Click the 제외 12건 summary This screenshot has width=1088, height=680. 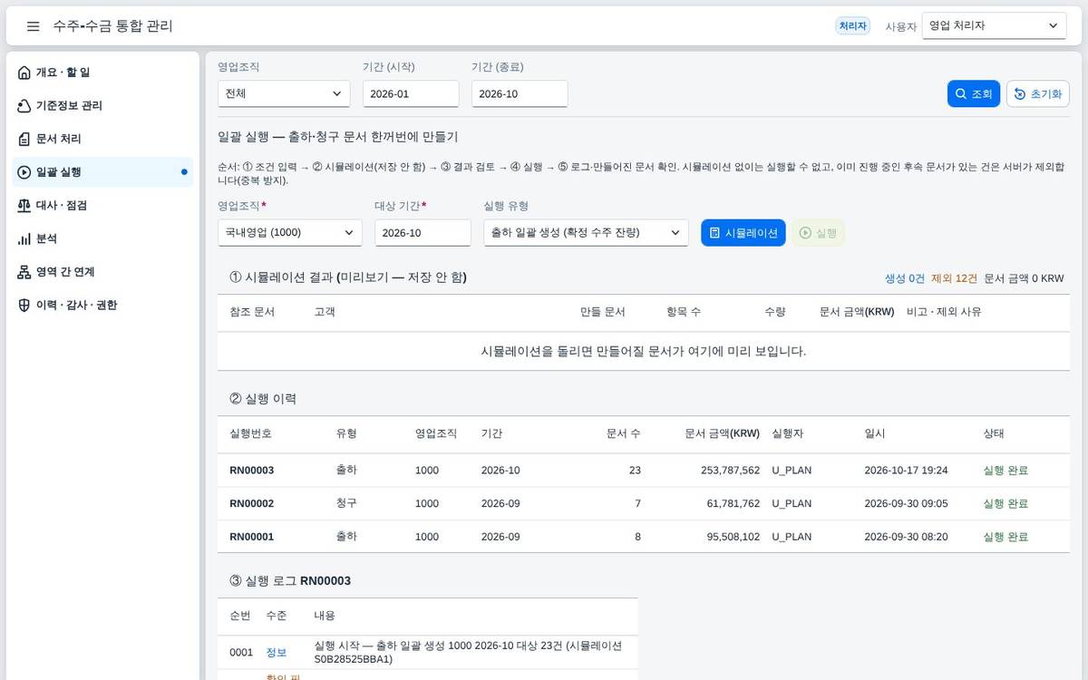point(954,278)
